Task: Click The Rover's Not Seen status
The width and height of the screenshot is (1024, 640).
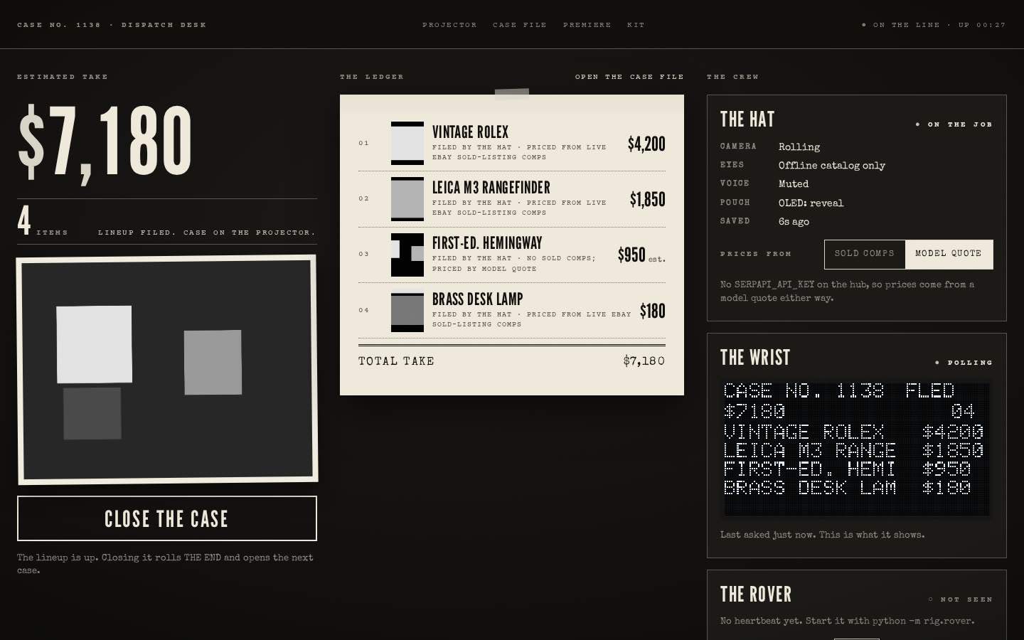Action: coord(961,599)
